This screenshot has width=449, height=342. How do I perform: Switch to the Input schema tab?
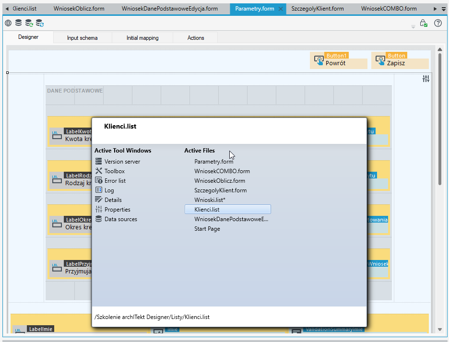[83, 38]
